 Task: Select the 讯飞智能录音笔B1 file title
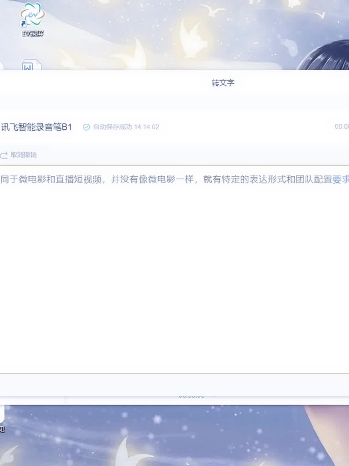(x=36, y=127)
